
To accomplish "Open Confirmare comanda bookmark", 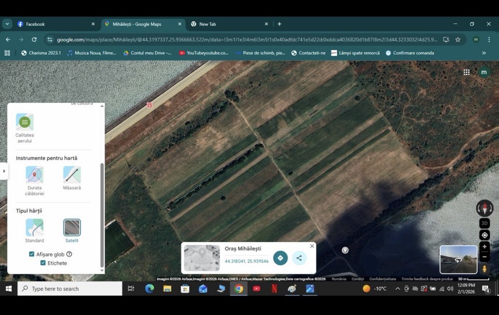I will click(410, 53).
